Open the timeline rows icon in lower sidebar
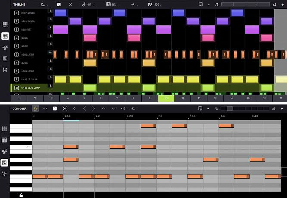The image size is (287, 198). tap(4, 140)
